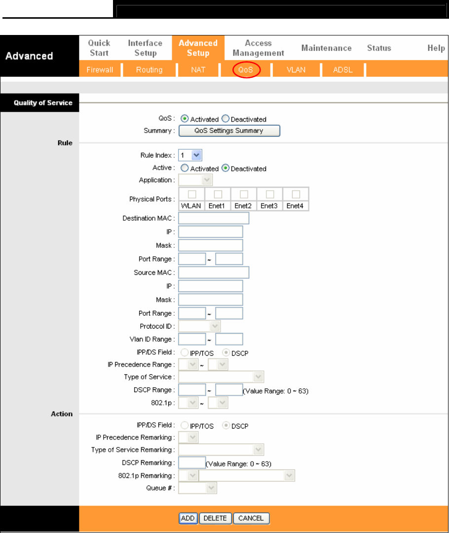The width and height of the screenshot is (449, 533).
Task: Select QoS Deactivated radio button
Action: [x=225, y=119]
